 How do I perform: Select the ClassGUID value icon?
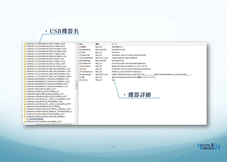(80, 55)
